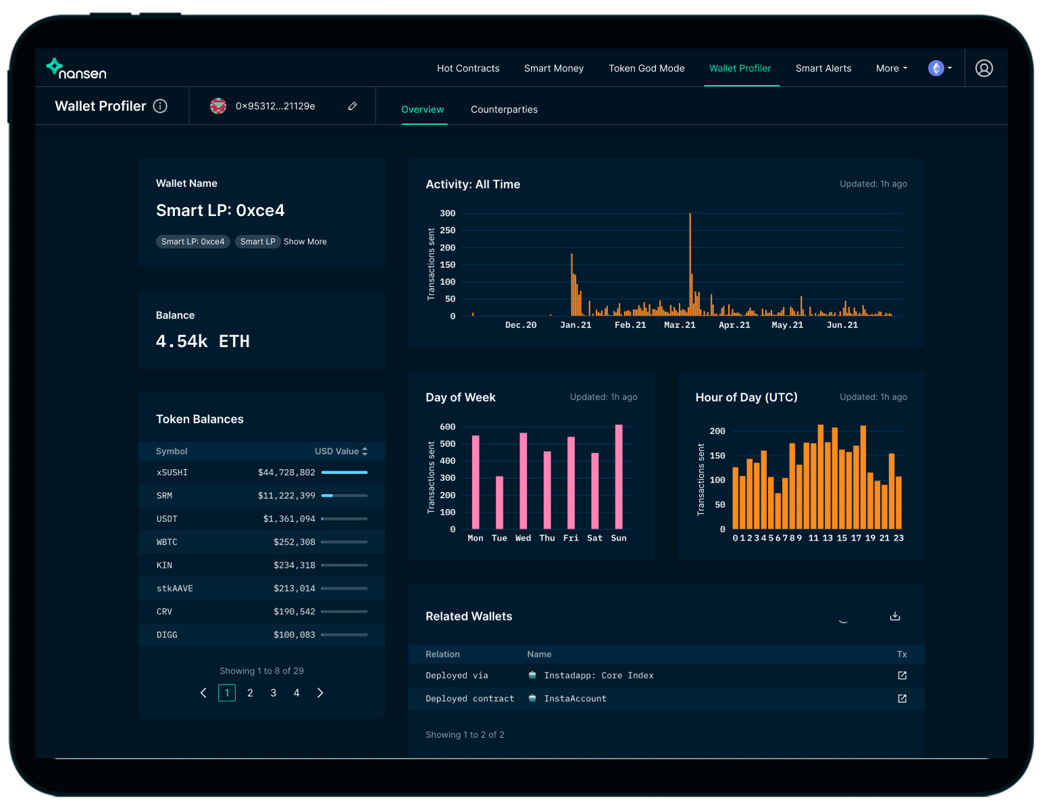Image resolution: width=1043 pixels, height=806 pixels.
Task: Open the Ethereum network selector dropdown
Action: [x=940, y=68]
